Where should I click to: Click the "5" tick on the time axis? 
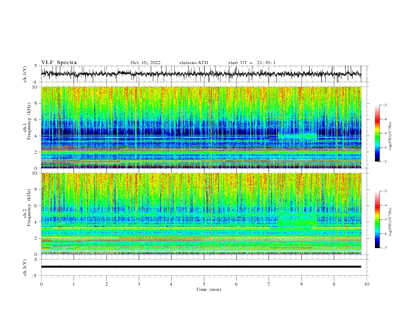pyautogui.click(x=204, y=284)
